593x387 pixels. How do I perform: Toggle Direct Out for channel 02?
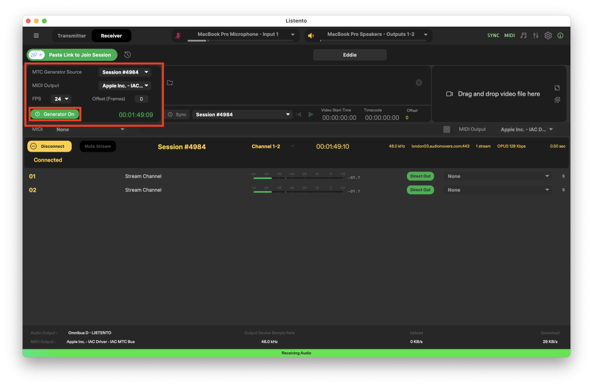click(x=420, y=190)
